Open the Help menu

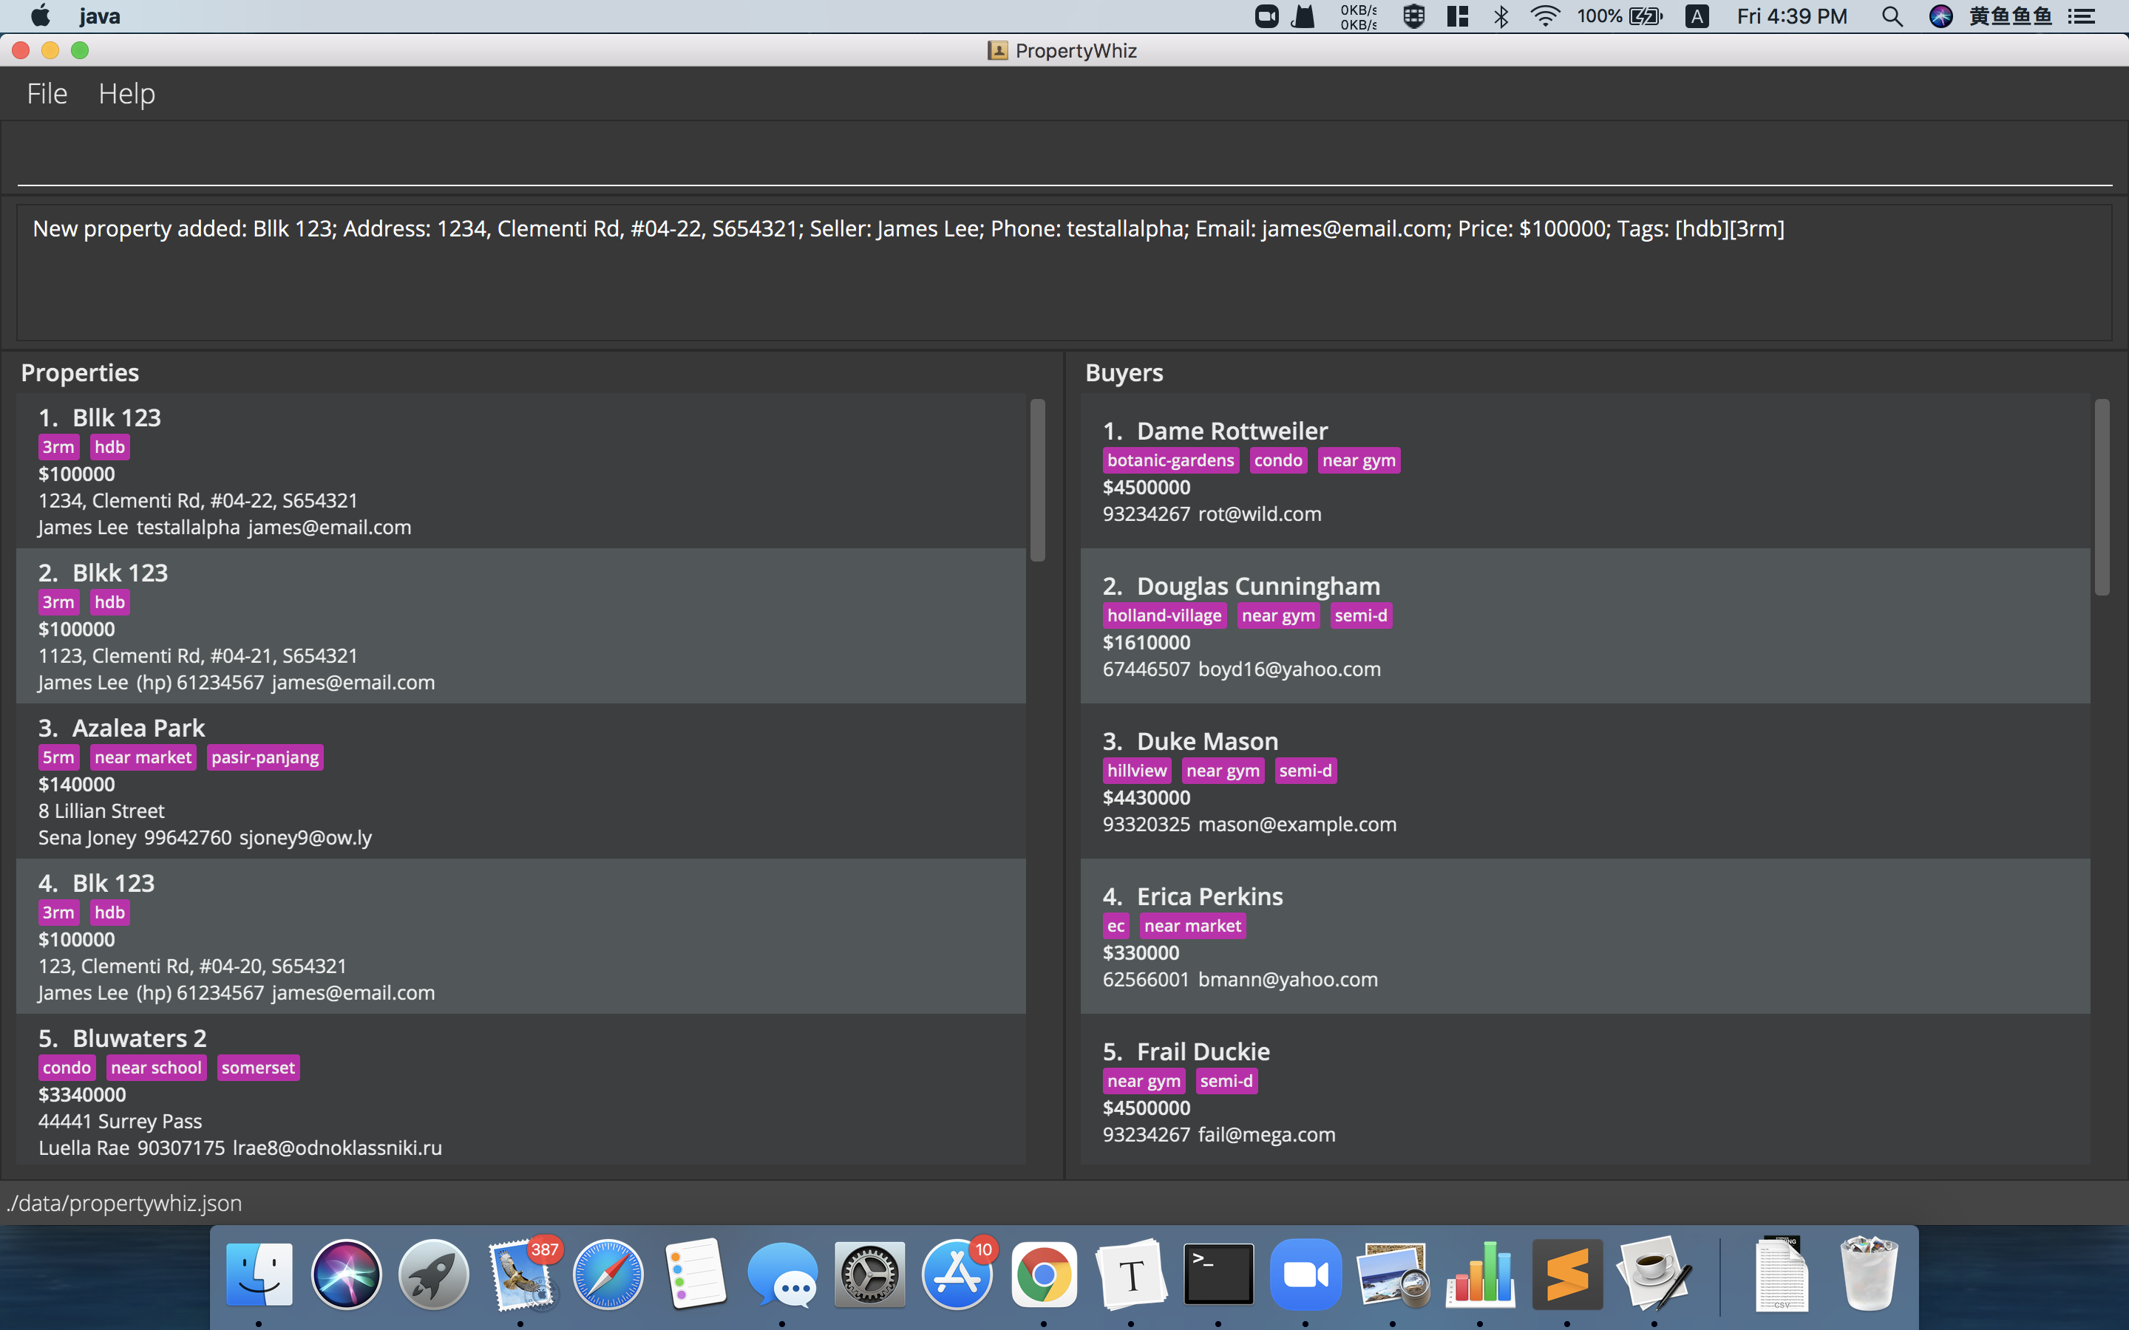pos(126,93)
